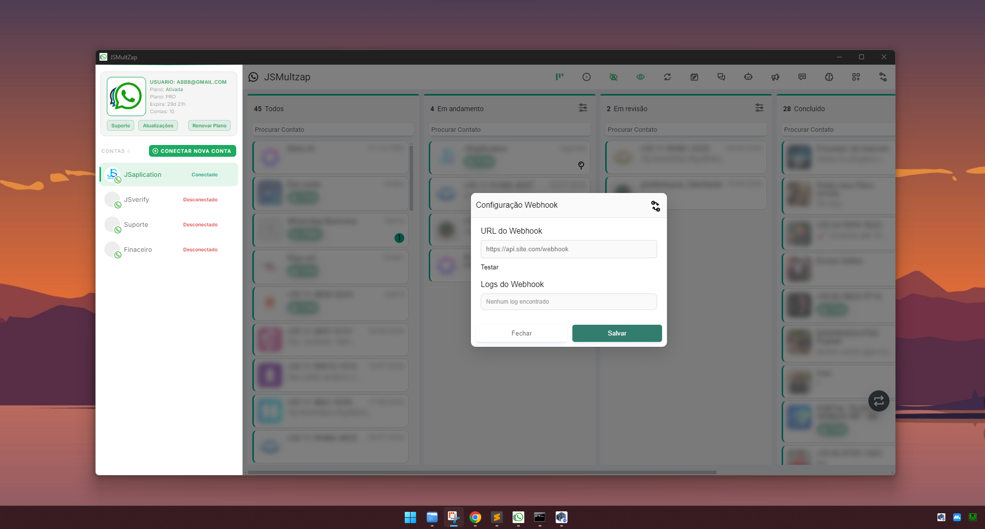Open the kanban board view icon

coord(560,77)
